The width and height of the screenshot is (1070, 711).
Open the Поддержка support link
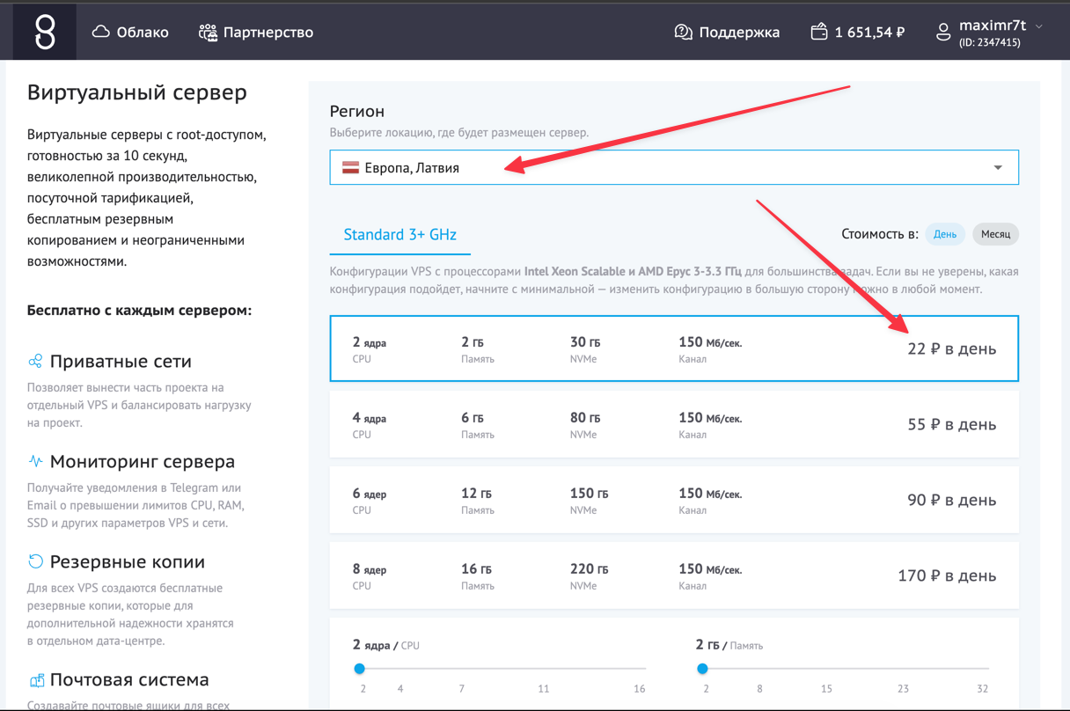click(738, 33)
